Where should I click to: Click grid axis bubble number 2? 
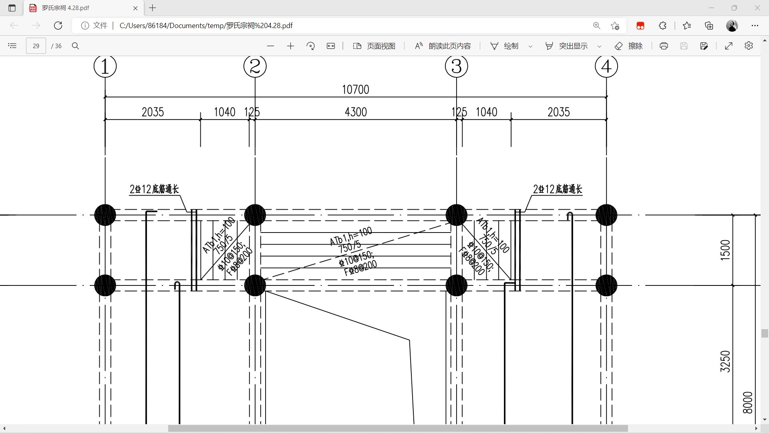pyautogui.click(x=255, y=66)
